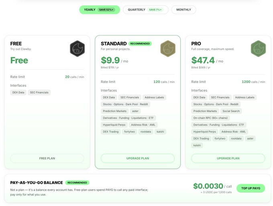
Task: Click the $0.0030 per call price
Action: pos(208,186)
